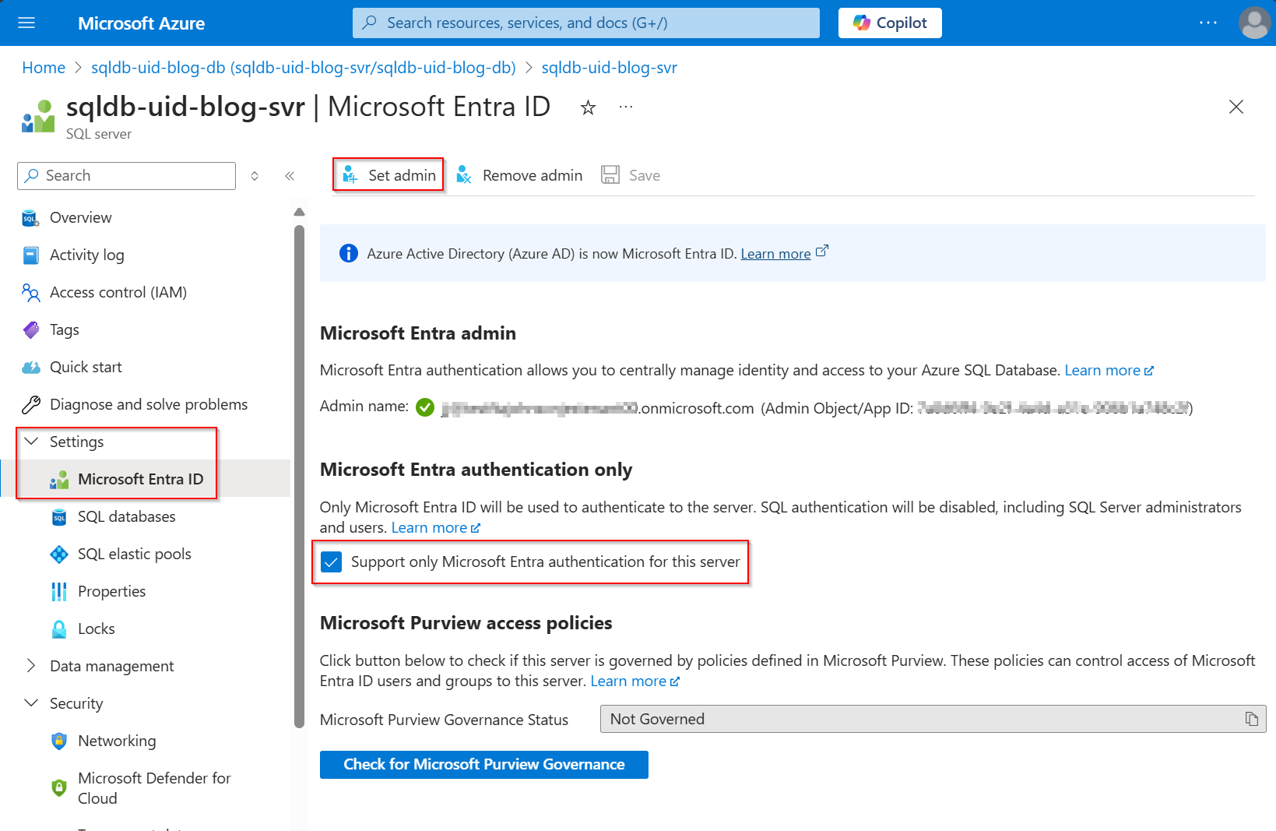The height and width of the screenshot is (831, 1276).
Task: Open Networking under Security
Action: click(116, 741)
